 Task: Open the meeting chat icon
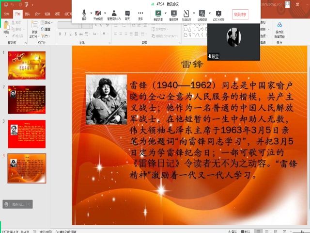pyautogui.click(x=127, y=13)
